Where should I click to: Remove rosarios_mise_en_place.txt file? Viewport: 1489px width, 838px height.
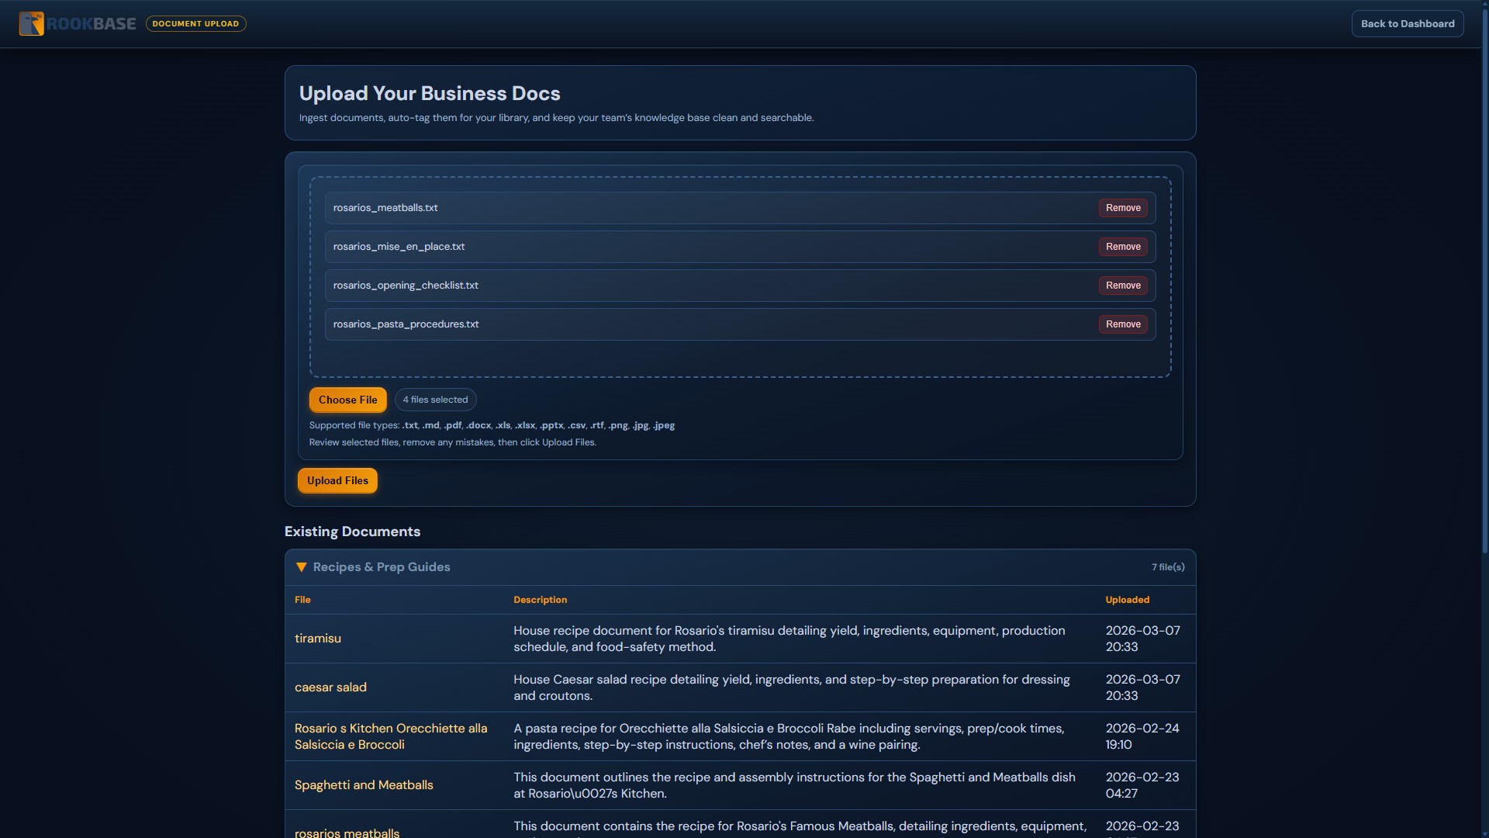tap(1122, 247)
